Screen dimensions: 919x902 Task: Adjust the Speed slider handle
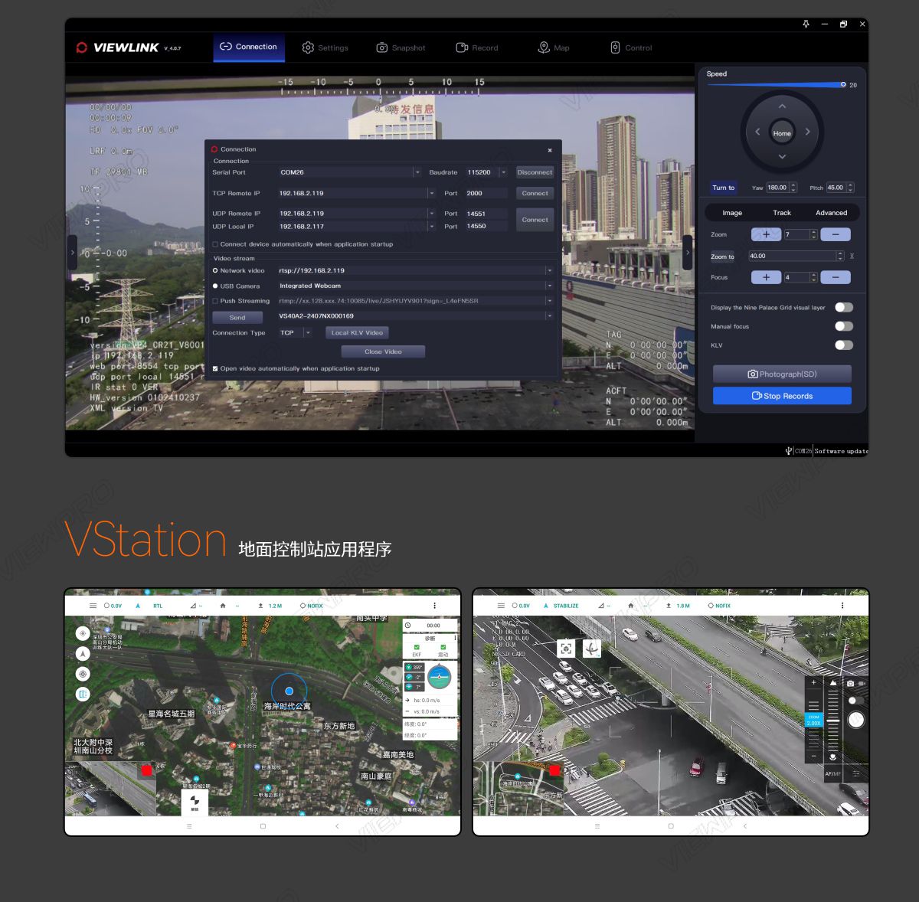(843, 84)
